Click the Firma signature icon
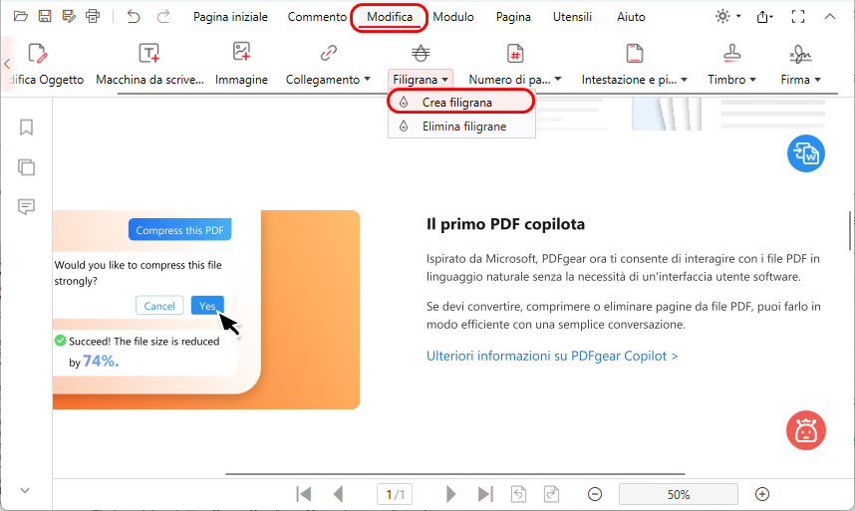Image resolution: width=855 pixels, height=511 pixels. click(800, 54)
